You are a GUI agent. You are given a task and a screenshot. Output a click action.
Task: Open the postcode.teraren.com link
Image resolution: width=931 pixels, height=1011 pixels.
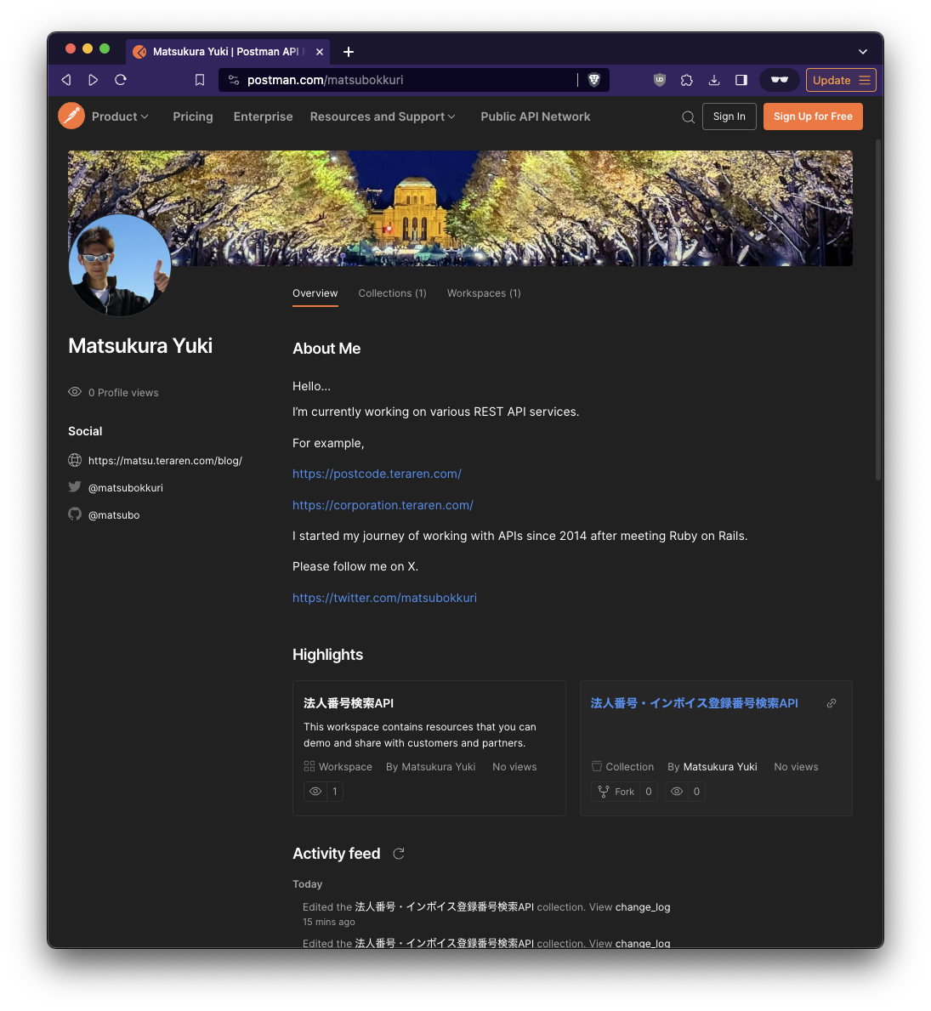point(377,474)
